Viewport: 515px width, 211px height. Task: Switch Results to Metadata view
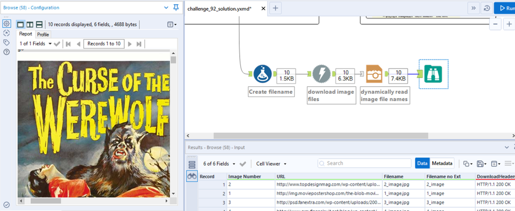(x=442, y=164)
